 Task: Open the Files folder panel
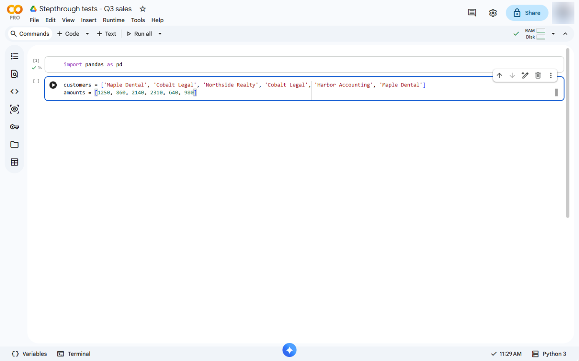(x=15, y=144)
